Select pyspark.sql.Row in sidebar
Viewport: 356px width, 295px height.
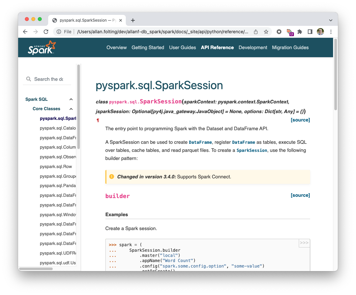(x=56, y=166)
